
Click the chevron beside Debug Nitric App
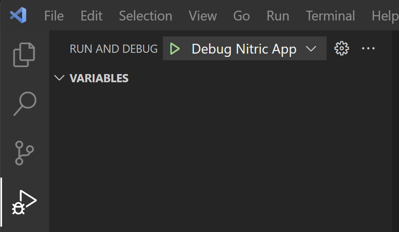pyautogui.click(x=311, y=49)
